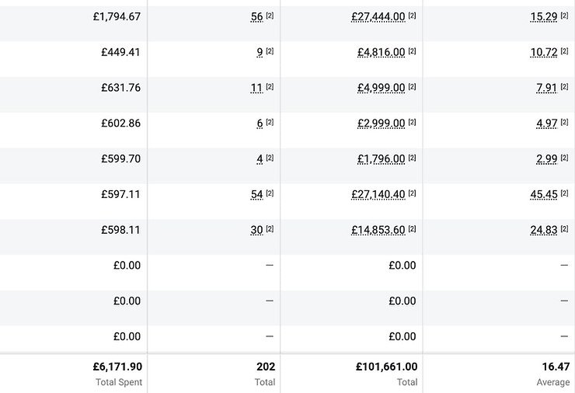Click the £631.76 amount spent cell

[x=121, y=88]
